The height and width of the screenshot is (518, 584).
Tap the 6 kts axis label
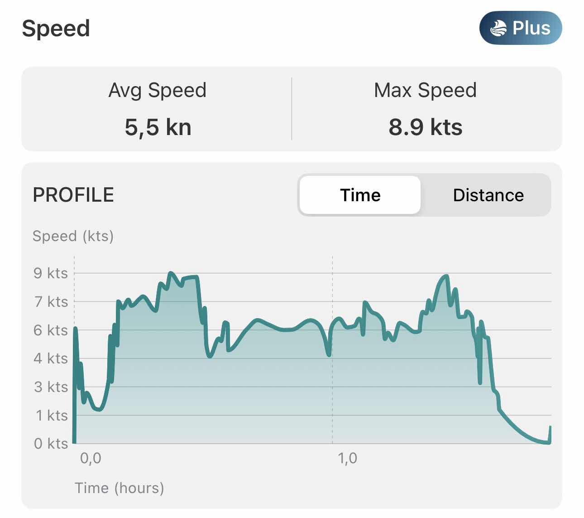pos(51,330)
